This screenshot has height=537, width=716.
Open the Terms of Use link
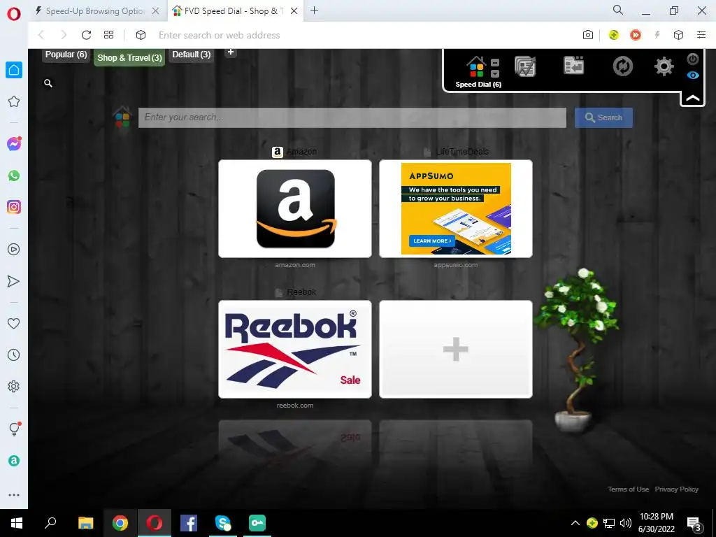(x=628, y=489)
